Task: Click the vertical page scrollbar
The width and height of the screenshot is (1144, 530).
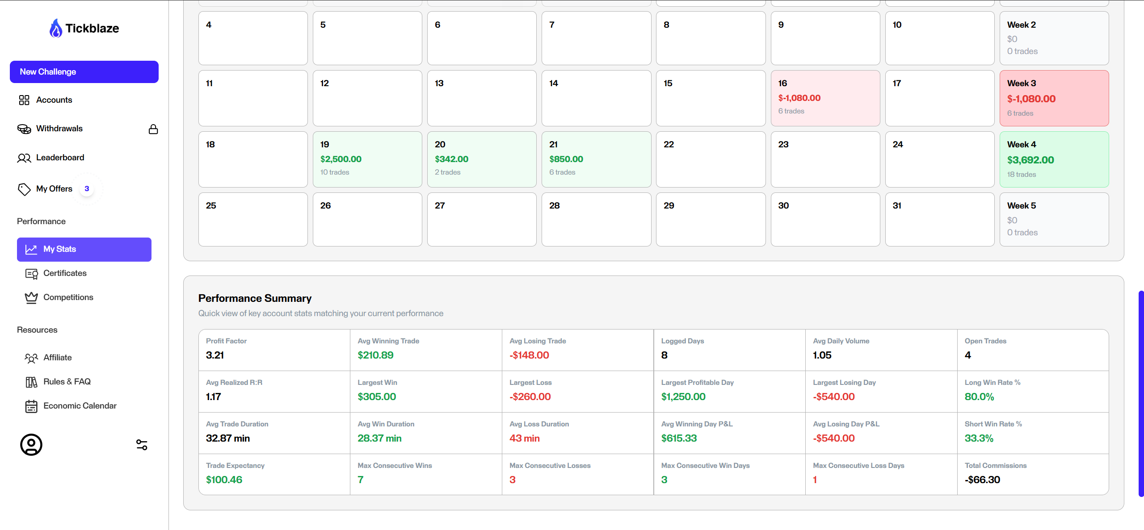Action: (x=1141, y=393)
